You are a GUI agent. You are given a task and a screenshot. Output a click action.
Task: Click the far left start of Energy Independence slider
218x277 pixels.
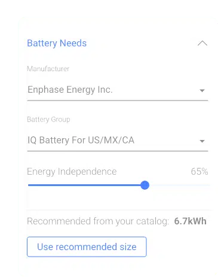(x=29, y=185)
